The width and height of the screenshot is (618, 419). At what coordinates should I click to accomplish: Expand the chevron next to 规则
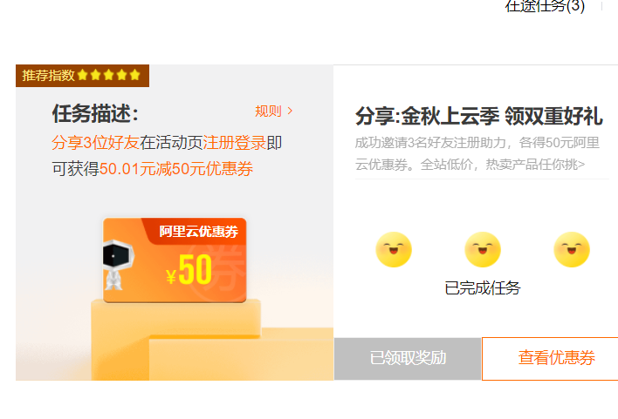click(291, 111)
